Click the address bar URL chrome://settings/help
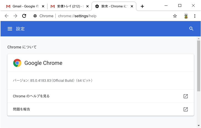201x128 pixels. [77, 16]
